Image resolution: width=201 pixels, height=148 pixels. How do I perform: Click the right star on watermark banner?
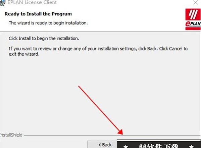(191, 146)
